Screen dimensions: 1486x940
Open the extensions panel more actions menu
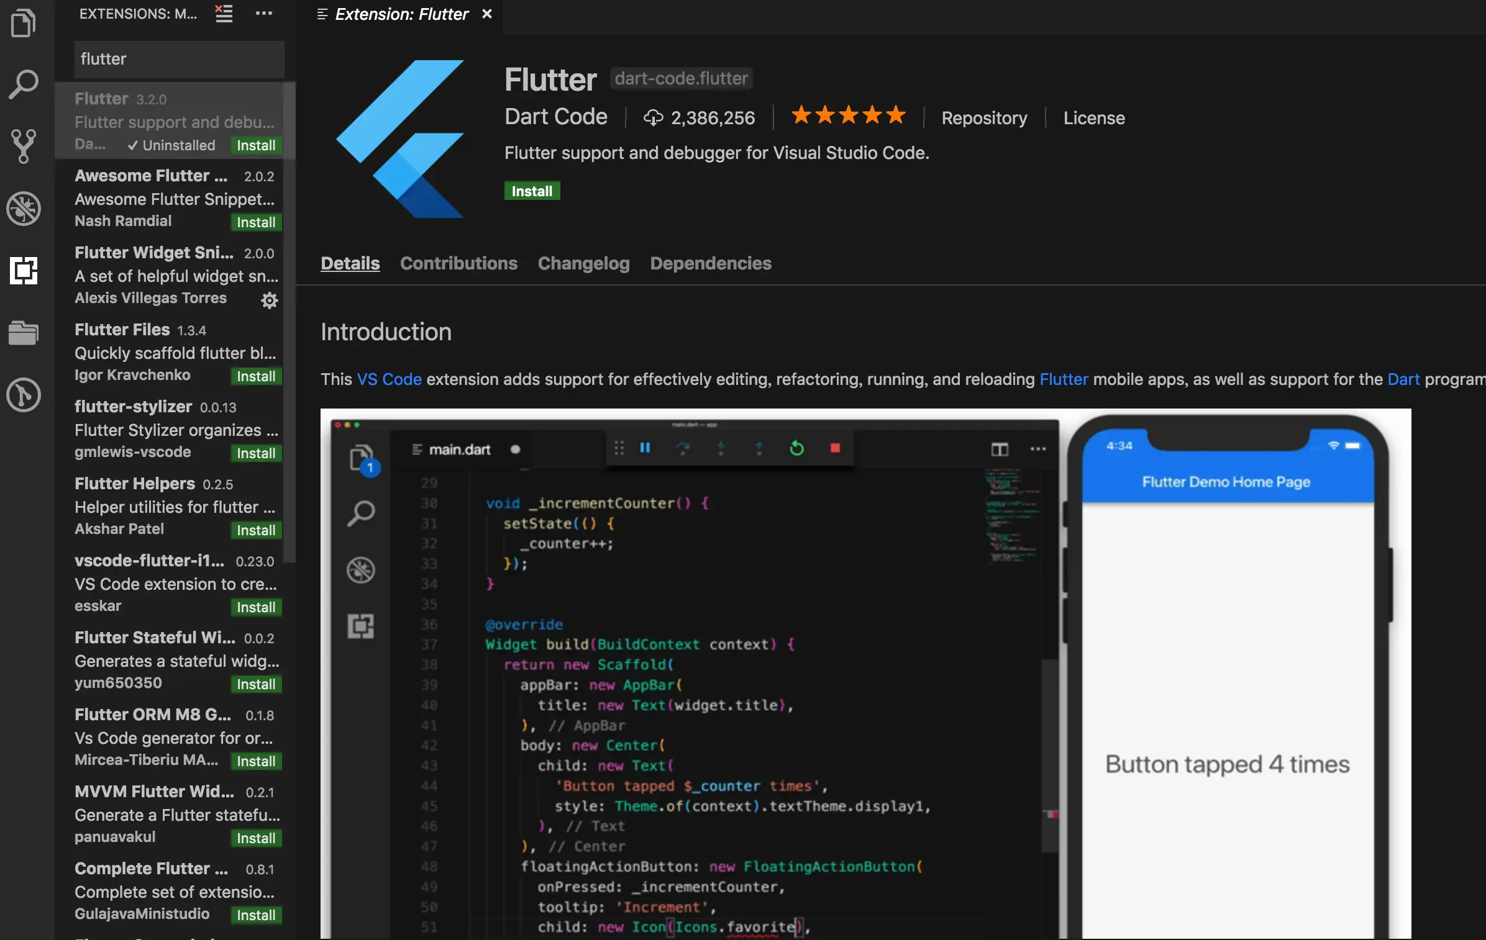tap(264, 13)
